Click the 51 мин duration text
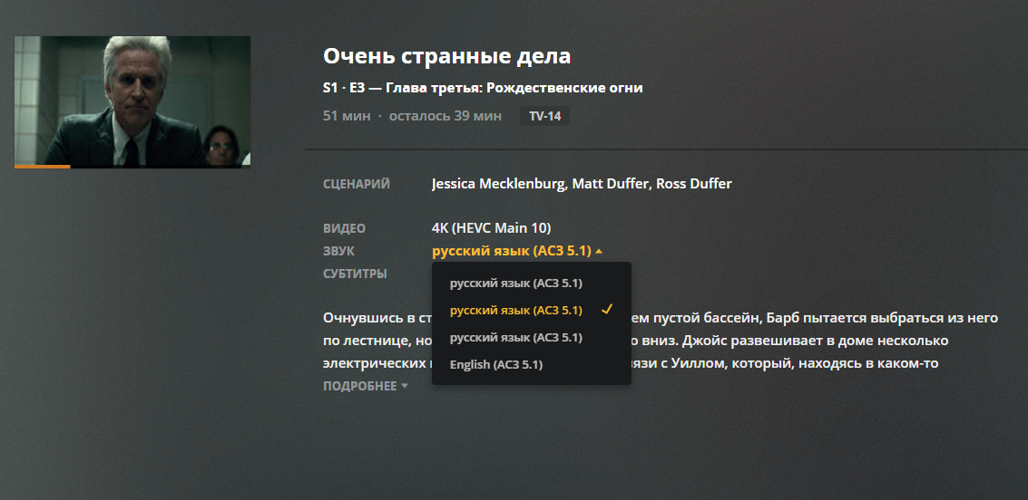Viewport: 1028px width, 500px height. 347,116
